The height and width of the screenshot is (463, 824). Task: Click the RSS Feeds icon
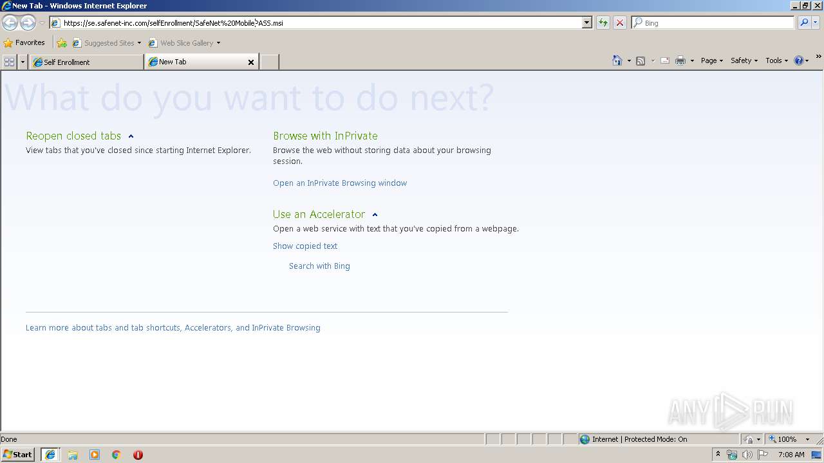641,60
